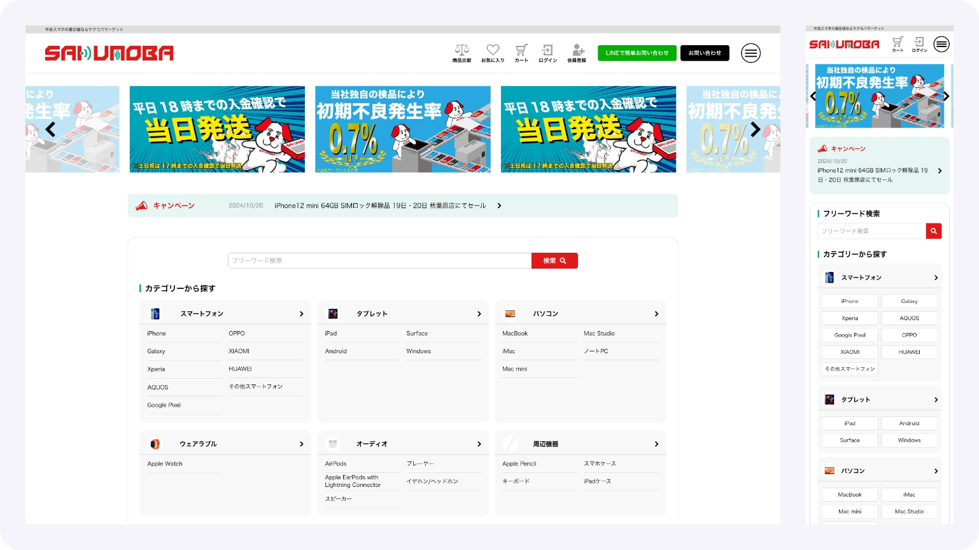979x550 pixels.
Task: Open Google Pixel link in desktop category list
Action: (x=164, y=405)
